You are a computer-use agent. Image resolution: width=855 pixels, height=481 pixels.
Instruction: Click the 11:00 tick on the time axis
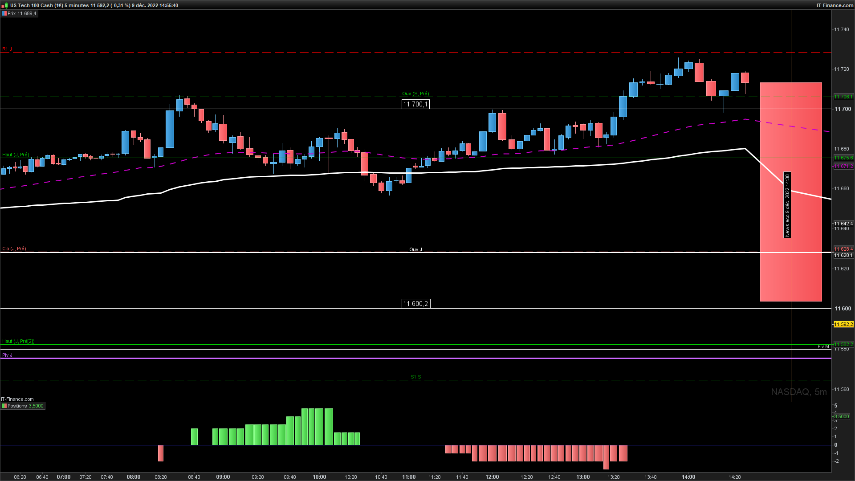(409, 477)
